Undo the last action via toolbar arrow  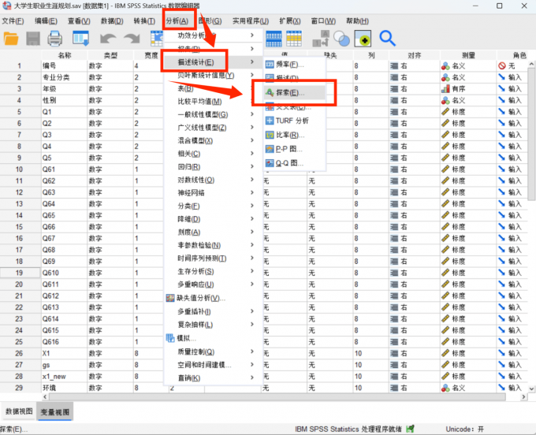[108, 39]
